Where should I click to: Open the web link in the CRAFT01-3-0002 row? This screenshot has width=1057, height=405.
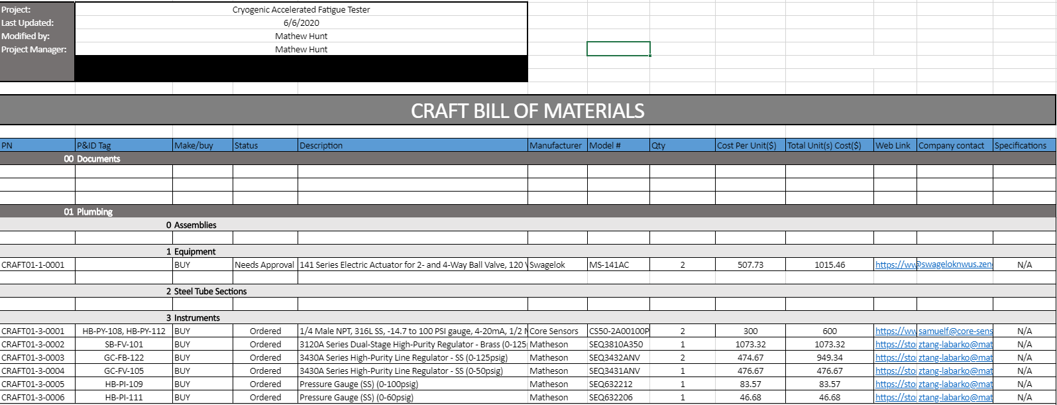point(895,344)
